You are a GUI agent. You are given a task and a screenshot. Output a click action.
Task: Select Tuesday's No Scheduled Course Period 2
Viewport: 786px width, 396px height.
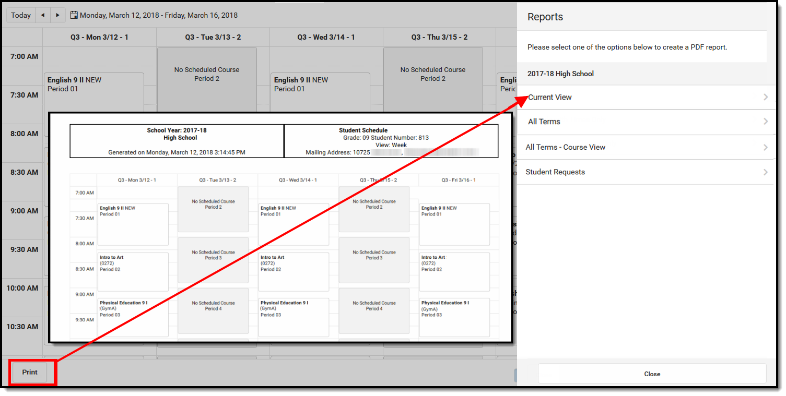207,79
